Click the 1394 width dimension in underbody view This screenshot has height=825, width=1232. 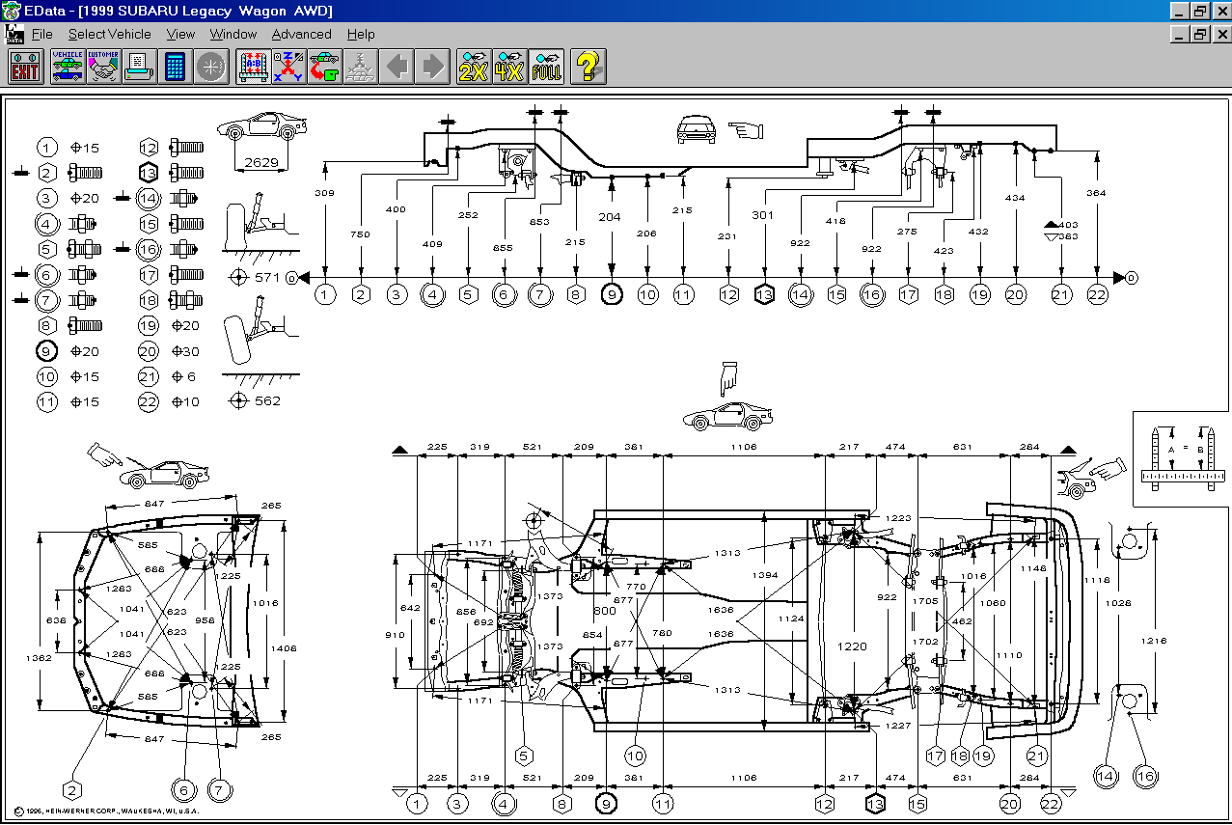click(766, 575)
